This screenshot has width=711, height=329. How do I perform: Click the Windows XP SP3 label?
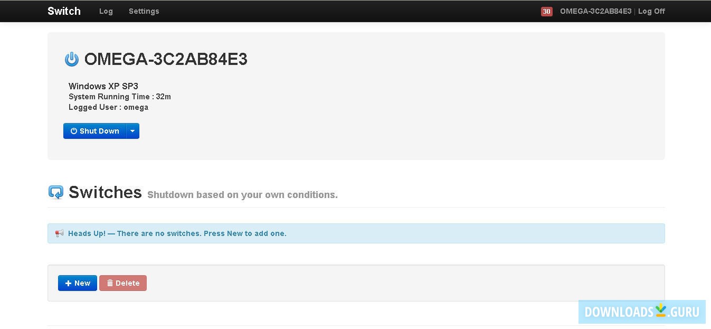point(103,86)
